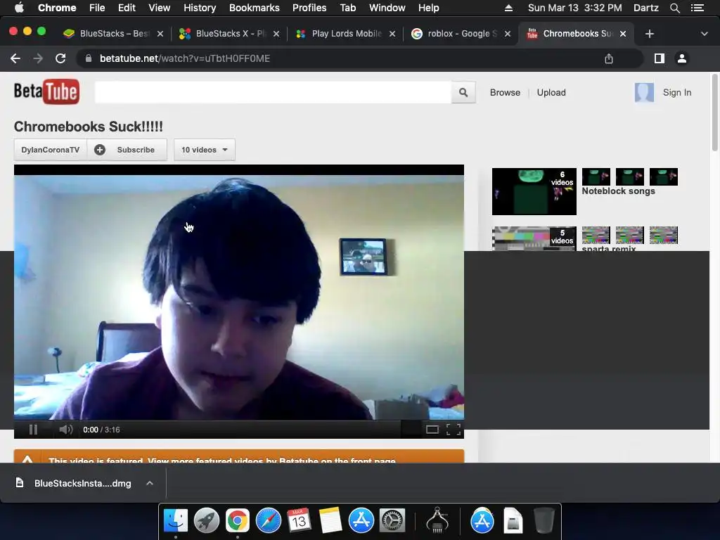
Task: Open the Apple menu
Action: (19, 8)
